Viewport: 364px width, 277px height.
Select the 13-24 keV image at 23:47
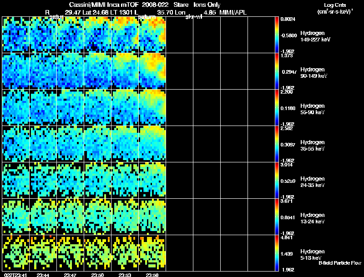pos(71,217)
